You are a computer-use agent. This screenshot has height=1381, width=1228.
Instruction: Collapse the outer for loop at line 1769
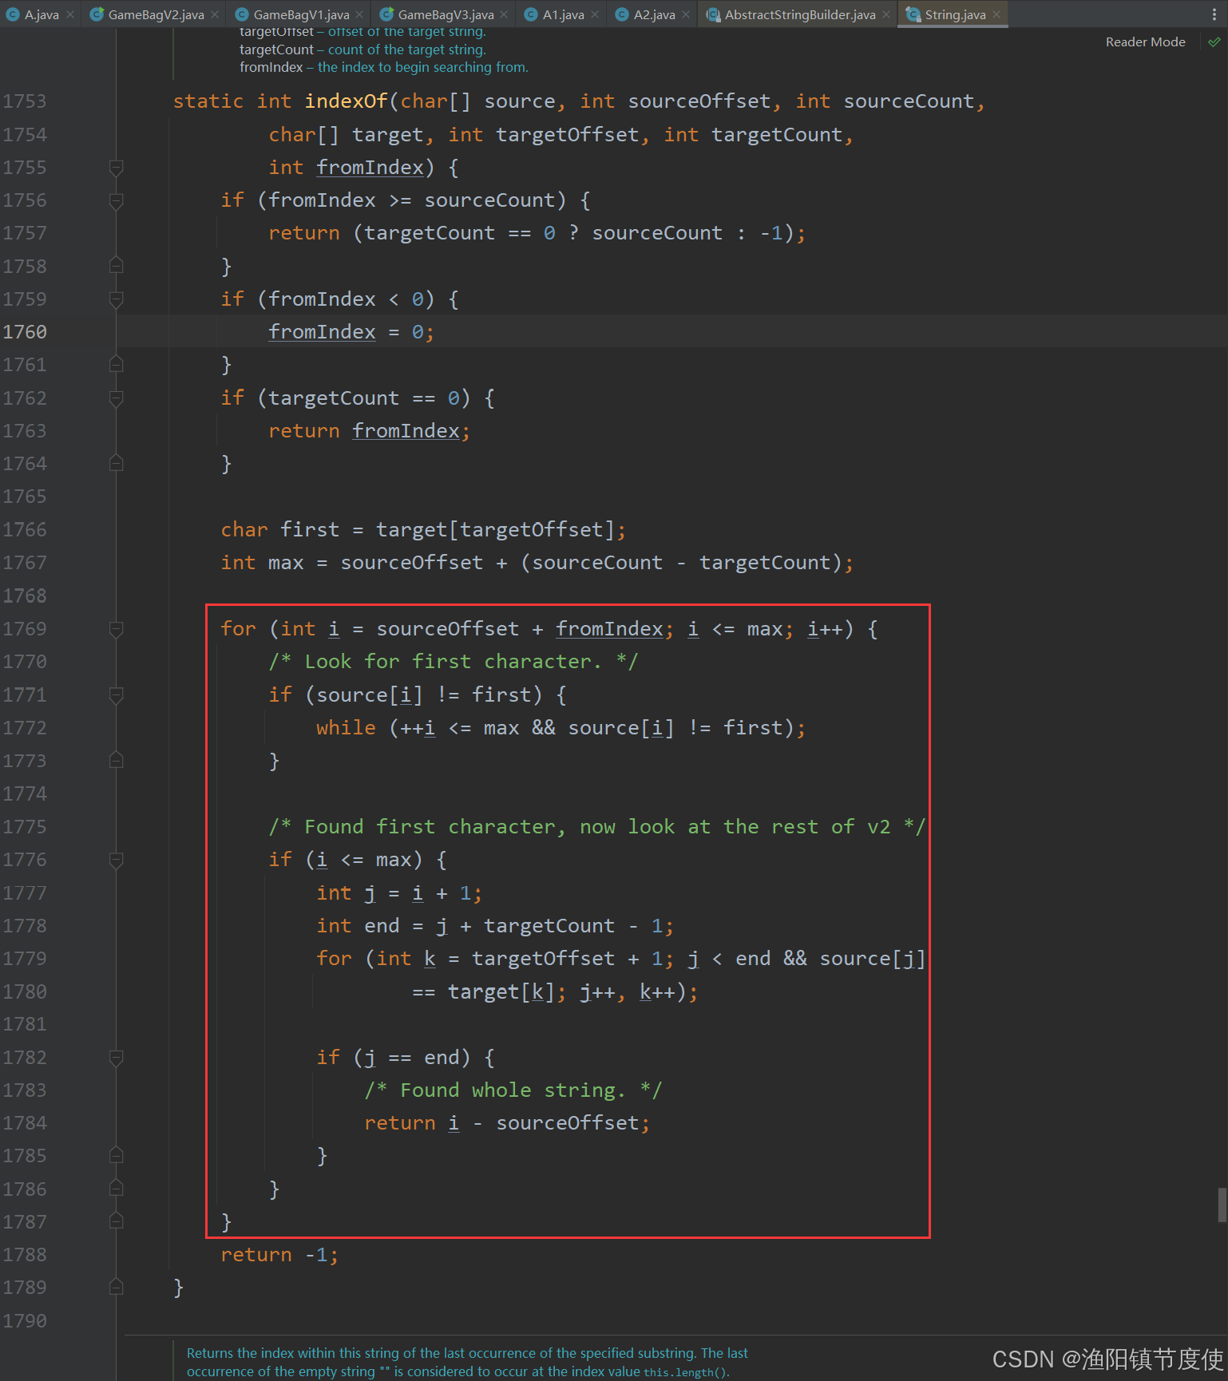(116, 629)
